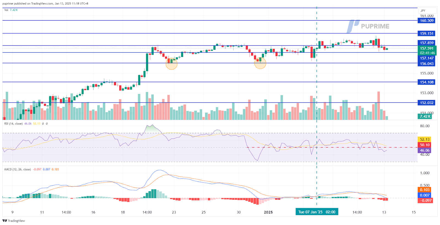The height and width of the screenshot is (225, 440).
Task: Click date 15 on the time axis
Action: [414, 212]
